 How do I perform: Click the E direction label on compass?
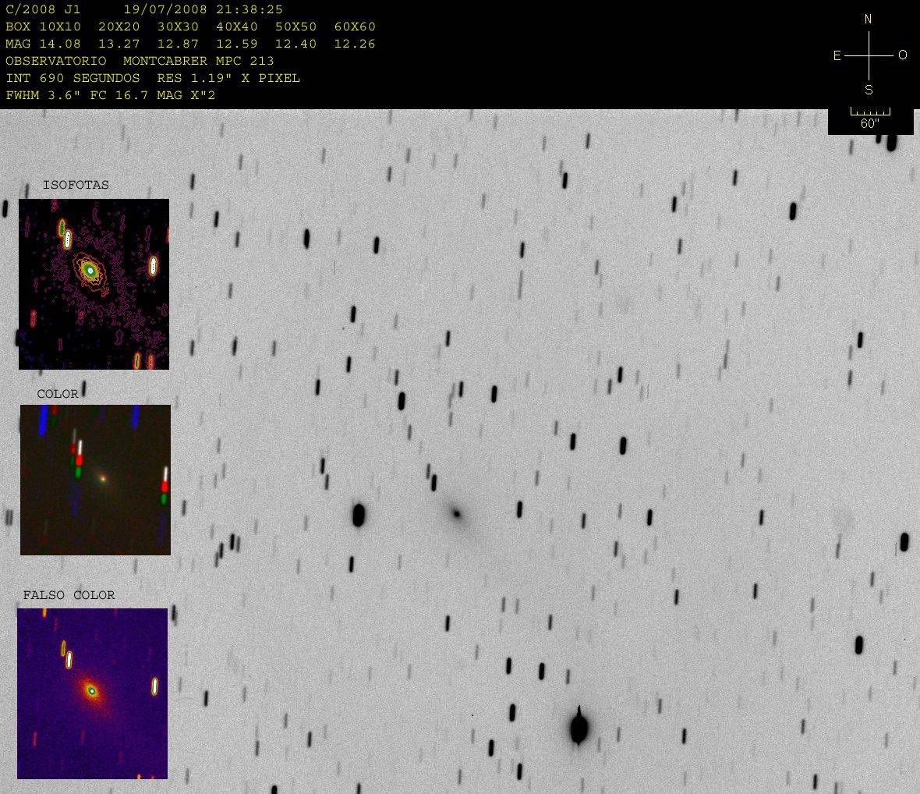click(837, 55)
